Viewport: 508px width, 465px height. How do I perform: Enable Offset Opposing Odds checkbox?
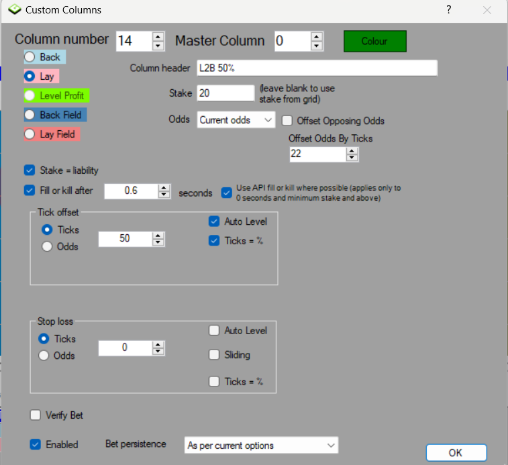[287, 121]
